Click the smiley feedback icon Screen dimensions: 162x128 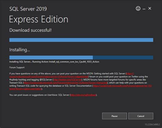click(x=138, y=9)
